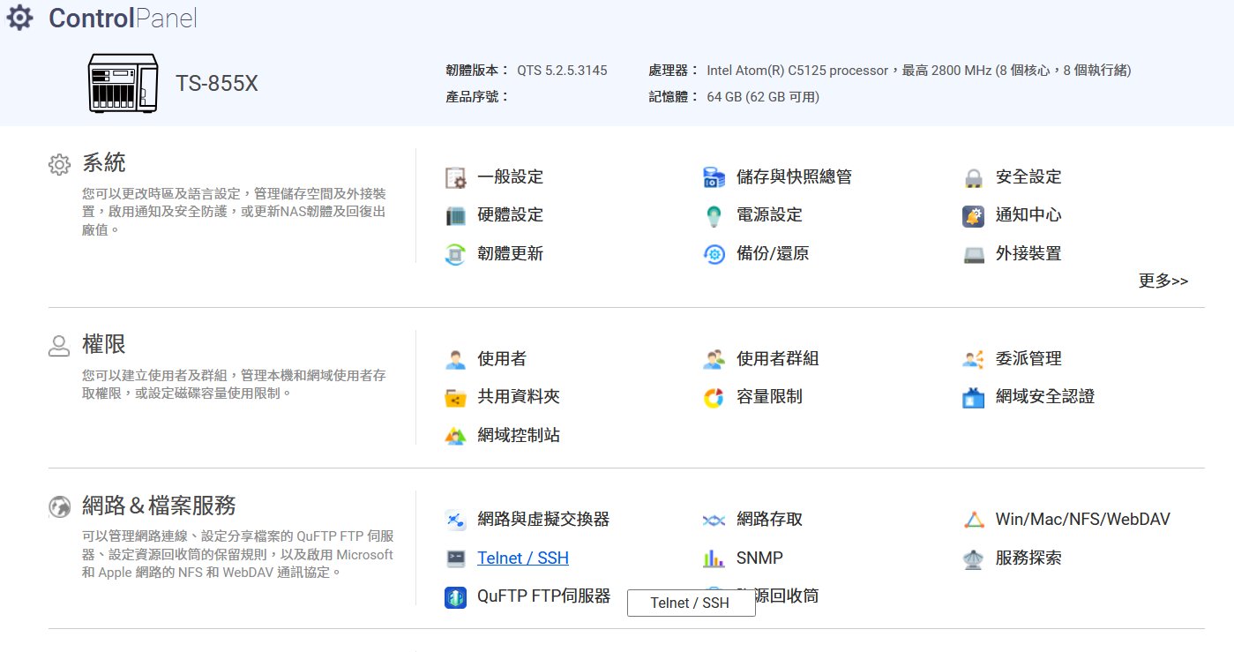Click the 網路與虛擬交換器 icon

point(455,520)
